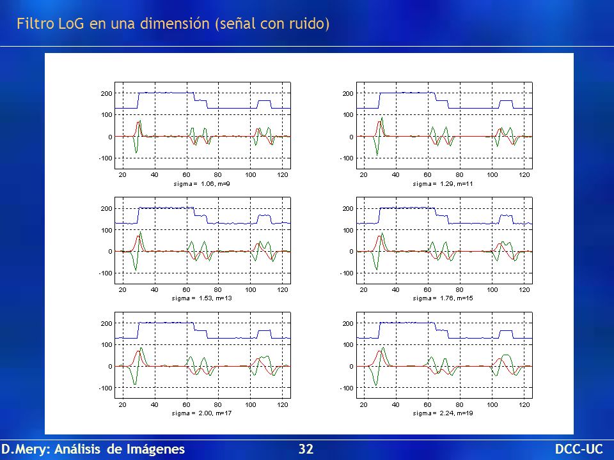Select the sigma 2.24 plot

444,355
